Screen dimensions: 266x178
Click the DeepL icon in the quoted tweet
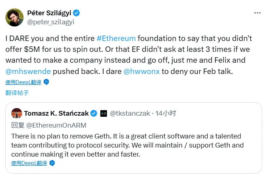click(x=52, y=163)
